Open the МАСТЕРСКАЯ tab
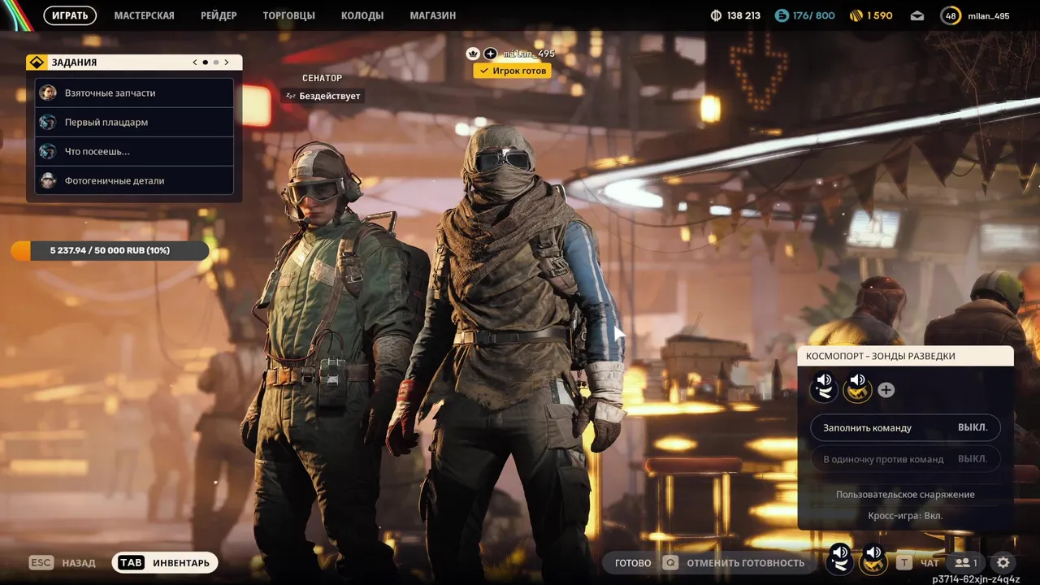 (x=144, y=15)
